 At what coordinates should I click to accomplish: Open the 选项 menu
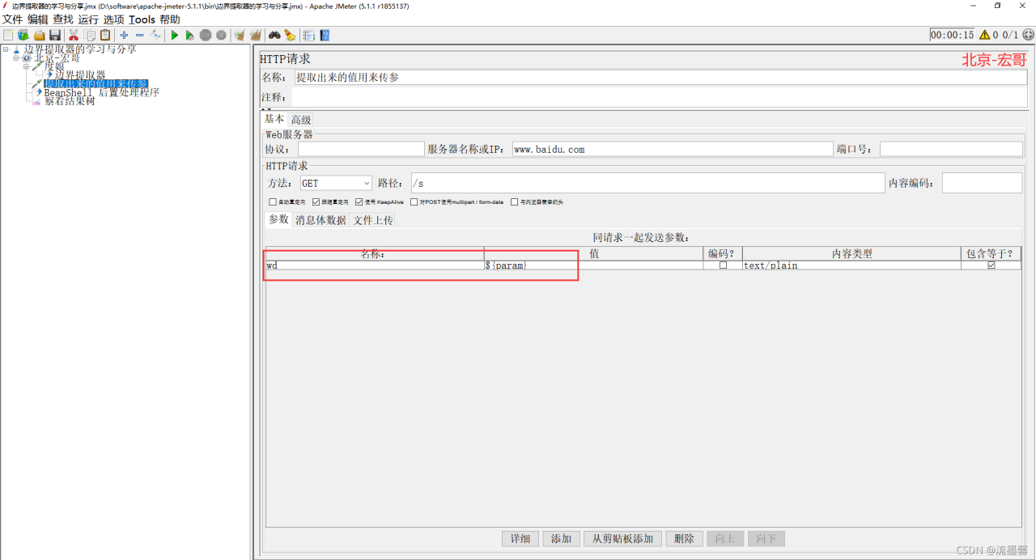pos(113,19)
